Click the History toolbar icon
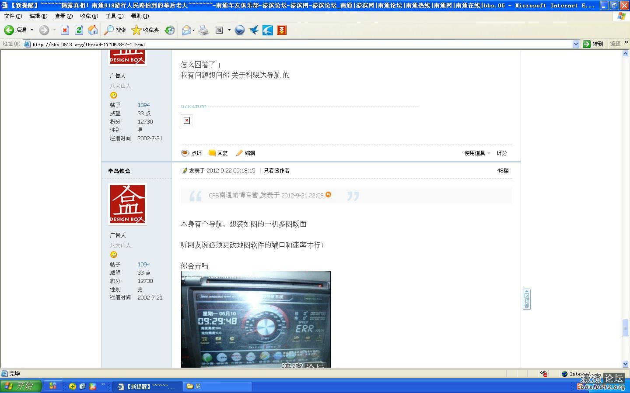 (170, 30)
